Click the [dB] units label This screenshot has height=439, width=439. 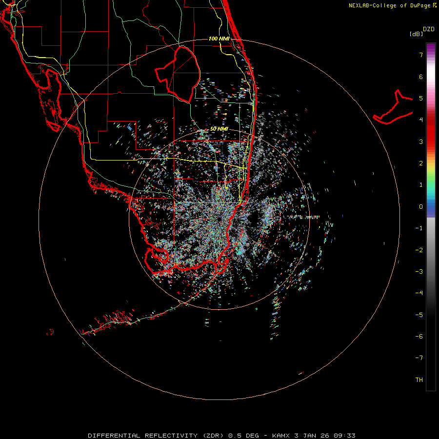pos(417,34)
